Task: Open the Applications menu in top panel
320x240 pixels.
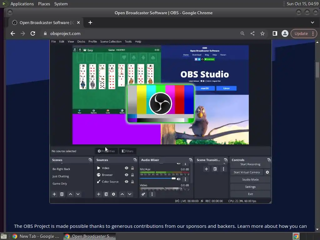Action: 22,4
